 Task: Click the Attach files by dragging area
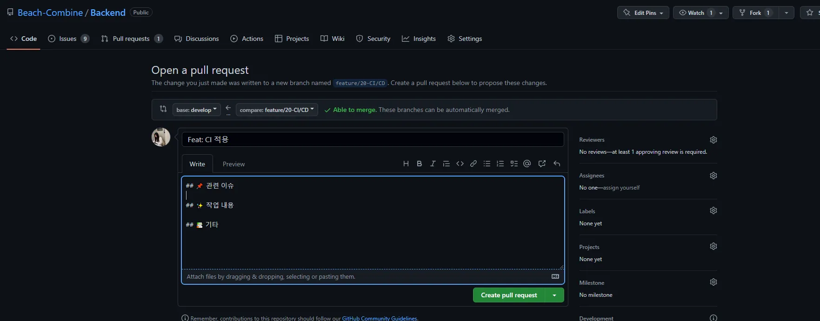point(373,276)
